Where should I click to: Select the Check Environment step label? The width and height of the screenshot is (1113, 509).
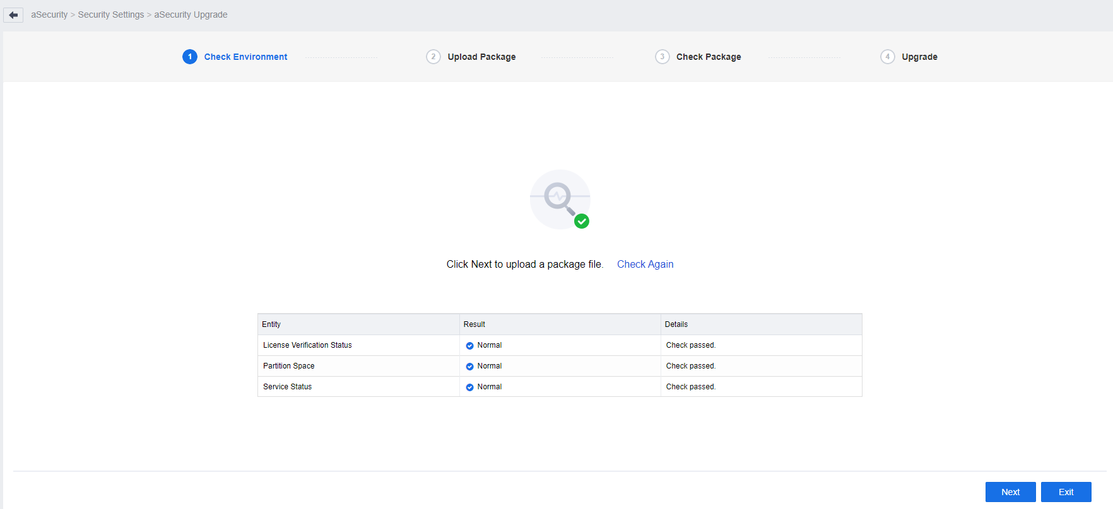(x=245, y=57)
